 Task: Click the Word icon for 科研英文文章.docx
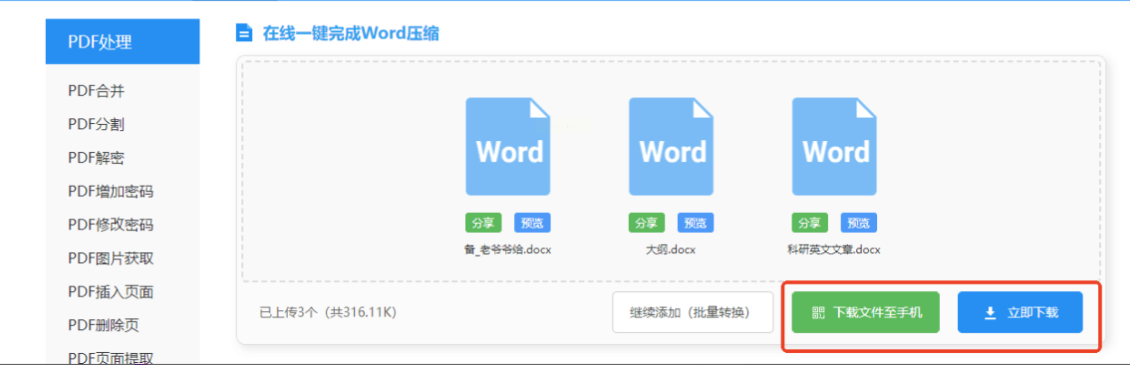(834, 147)
